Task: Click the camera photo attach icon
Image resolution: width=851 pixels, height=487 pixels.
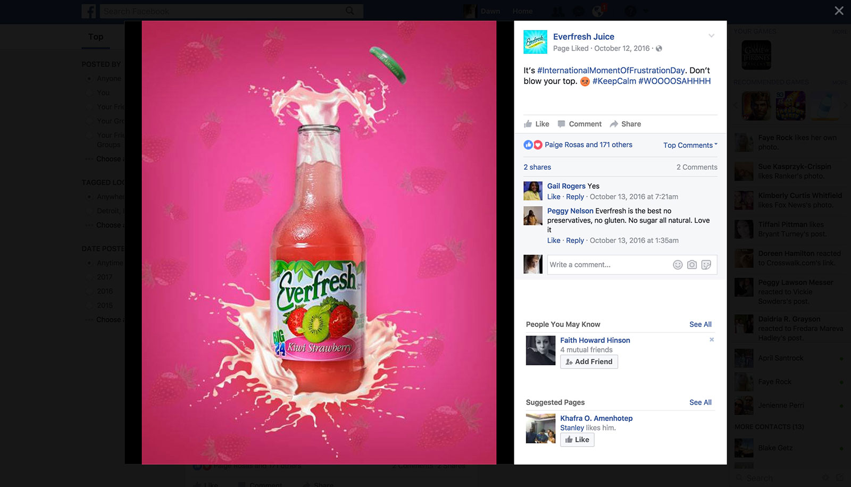Action: [x=692, y=265]
